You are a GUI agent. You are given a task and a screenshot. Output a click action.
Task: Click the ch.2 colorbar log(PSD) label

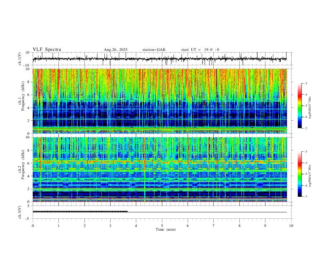point(310,176)
